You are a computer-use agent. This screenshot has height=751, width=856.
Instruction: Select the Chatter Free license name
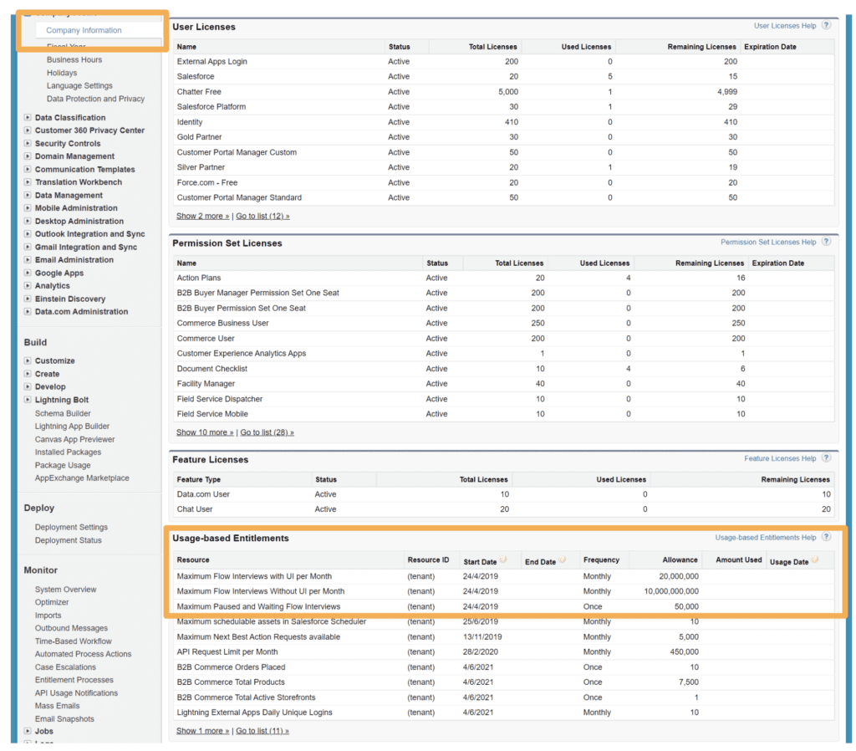[199, 92]
